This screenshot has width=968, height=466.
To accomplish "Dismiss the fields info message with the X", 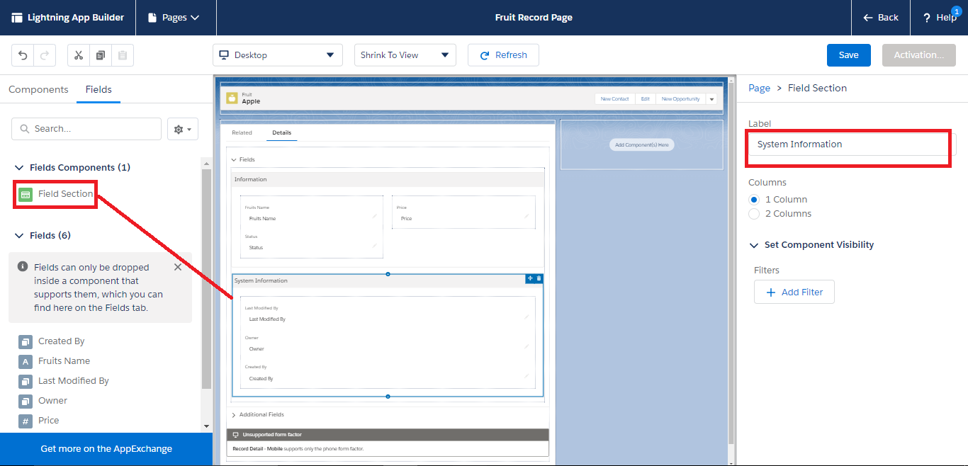I will [x=178, y=267].
